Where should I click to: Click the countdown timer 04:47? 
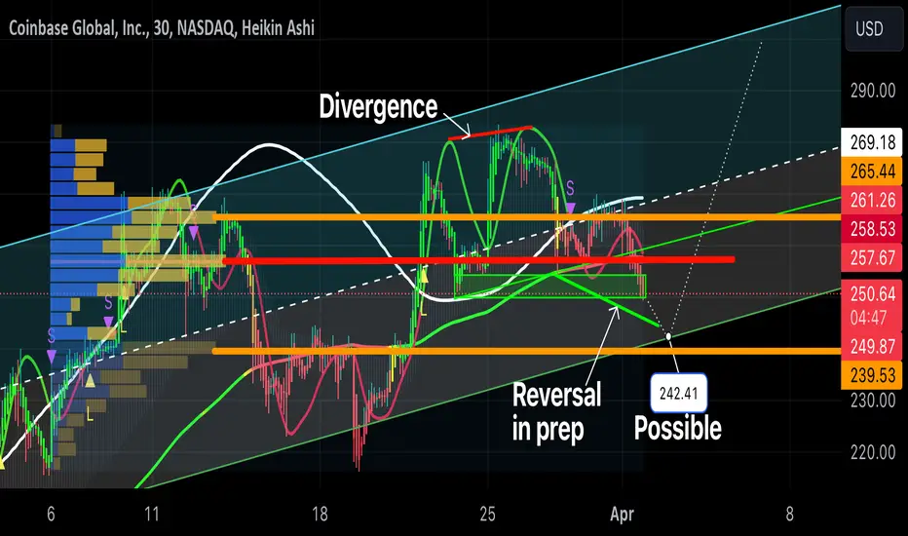point(868,318)
